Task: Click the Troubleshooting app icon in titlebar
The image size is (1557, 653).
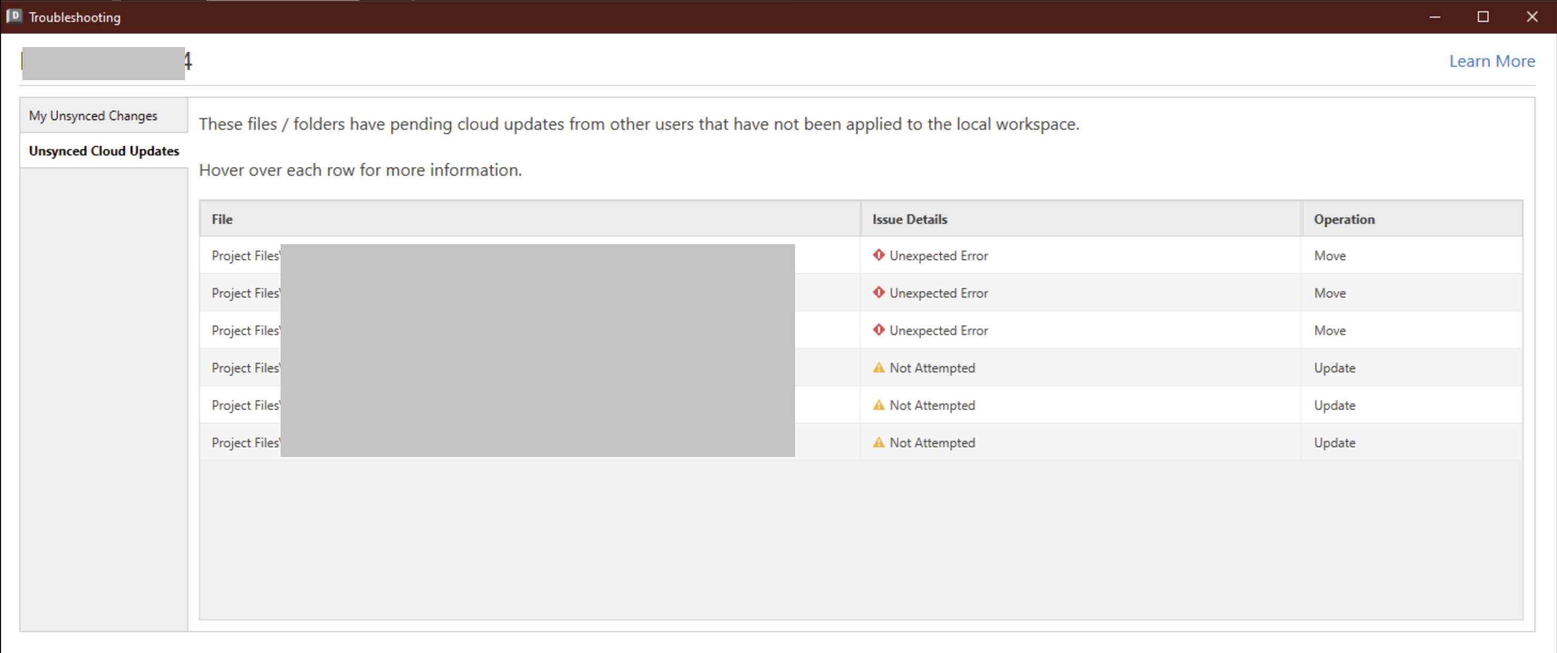Action: (x=13, y=17)
